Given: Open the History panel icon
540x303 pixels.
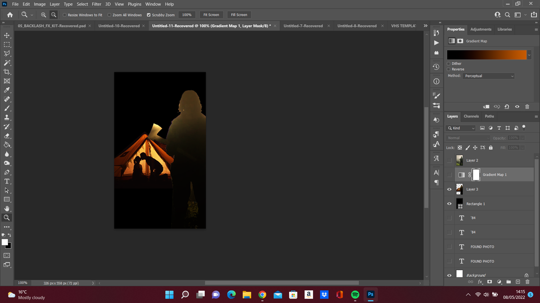Looking at the screenshot, I should tap(436, 67).
